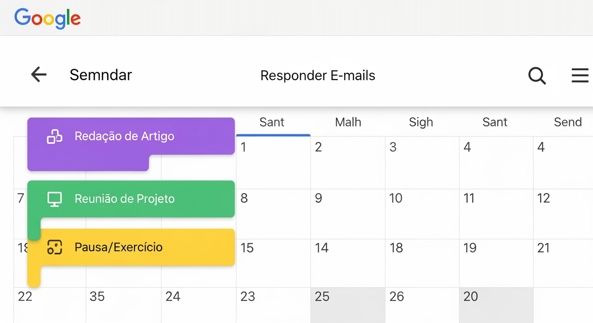Select the icon on the Redação de Artigo event
The height and width of the screenshot is (323, 593).
tap(55, 136)
